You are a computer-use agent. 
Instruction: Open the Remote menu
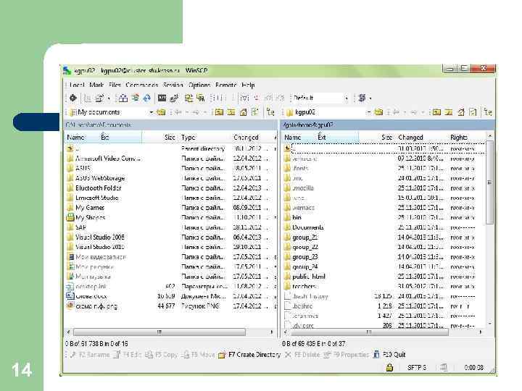226,85
